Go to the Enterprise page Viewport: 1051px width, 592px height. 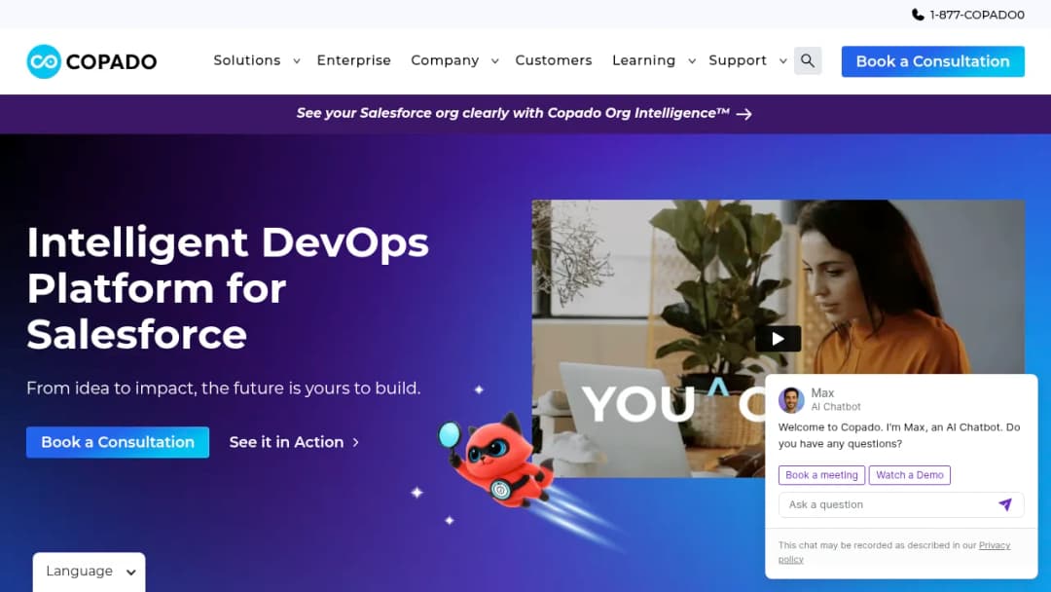tap(354, 60)
